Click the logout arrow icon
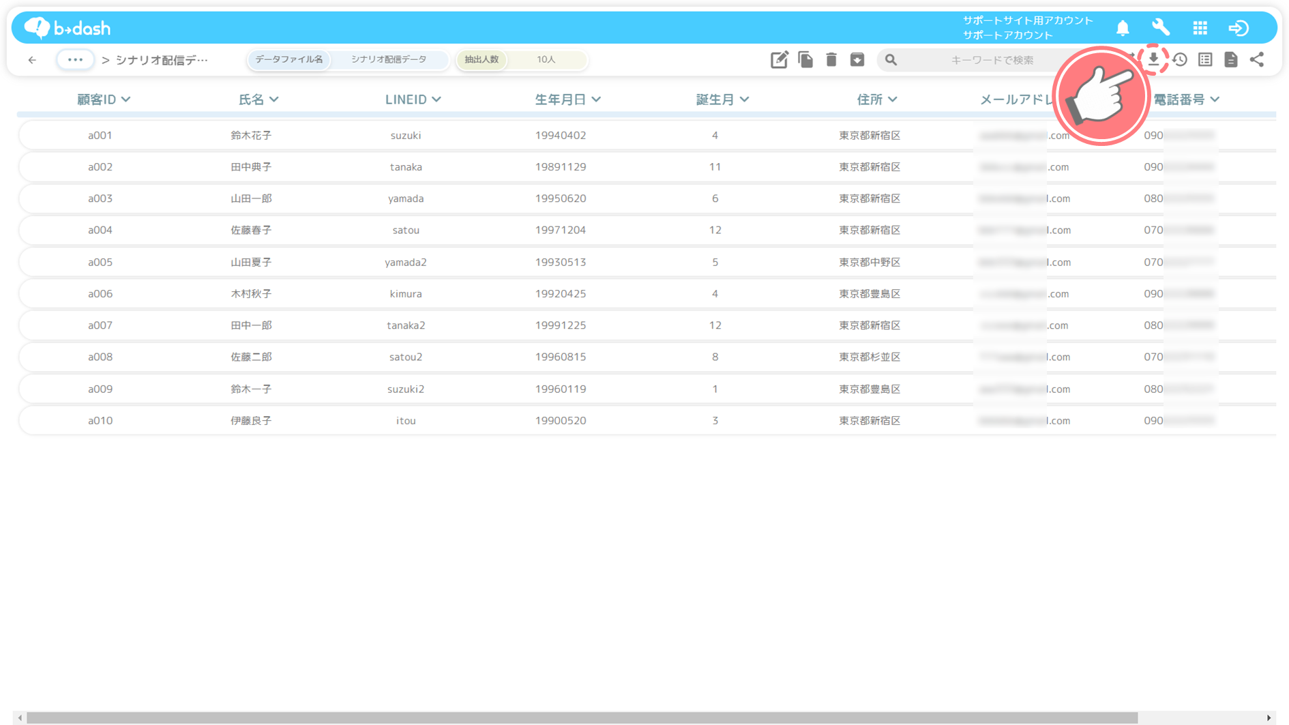This screenshot has height=725, width=1289. pos(1239,28)
